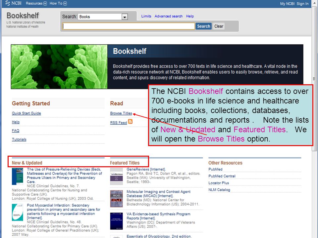Open the Tutorials link
318x238 pixels.
pyautogui.click(x=19, y=139)
